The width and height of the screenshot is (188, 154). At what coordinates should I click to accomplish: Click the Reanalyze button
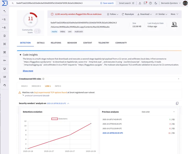[x=128, y=14]
